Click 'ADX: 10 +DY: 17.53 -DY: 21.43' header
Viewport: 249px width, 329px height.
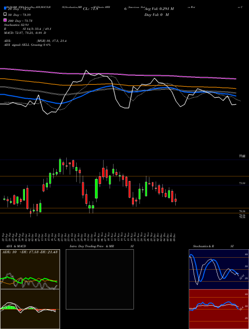pos(30,252)
